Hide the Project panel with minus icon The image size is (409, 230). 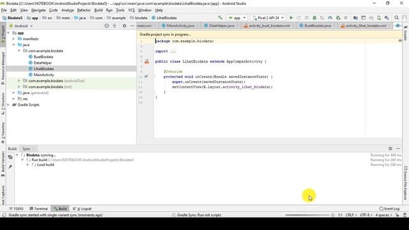click(x=132, y=26)
